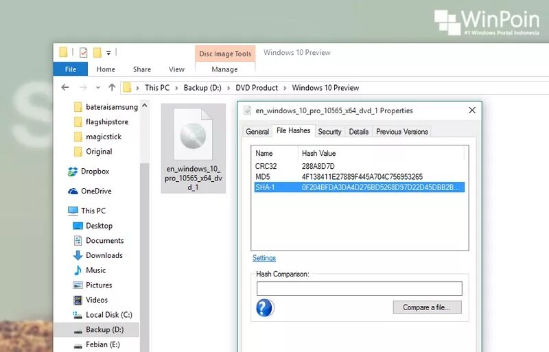The image size is (549, 352).
Task: Open the Details tab in Properties
Action: pyautogui.click(x=358, y=132)
